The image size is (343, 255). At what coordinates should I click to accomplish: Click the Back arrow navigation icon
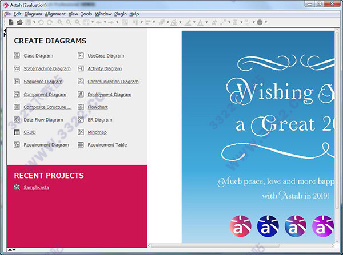(99, 22)
